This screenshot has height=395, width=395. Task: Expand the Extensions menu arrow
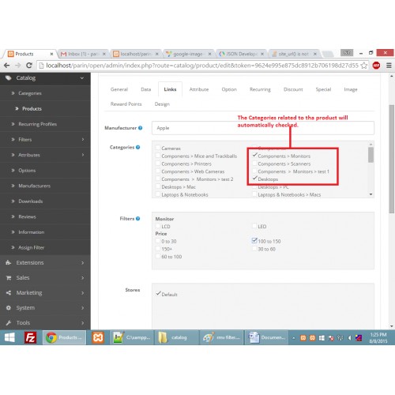82,263
